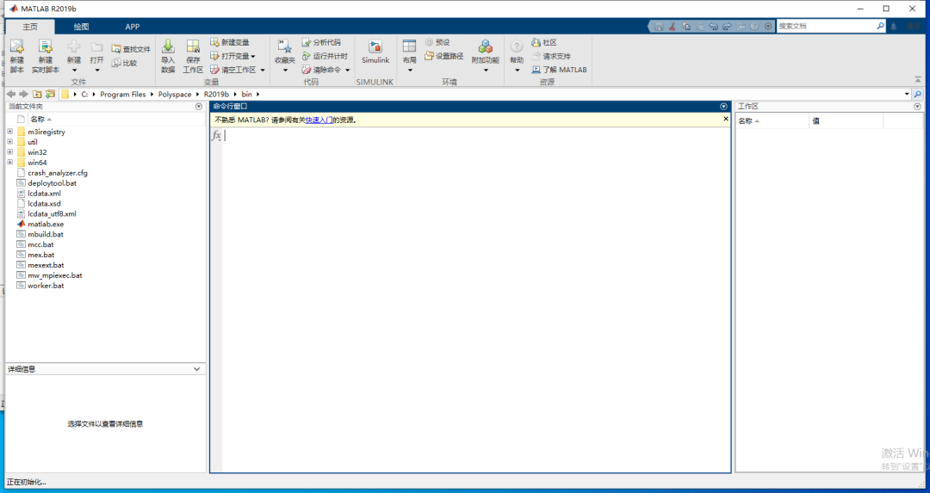Image resolution: width=930 pixels, height=493 pixels.
Task: Click the Compare (比较) icon
Action: point(116,63)
